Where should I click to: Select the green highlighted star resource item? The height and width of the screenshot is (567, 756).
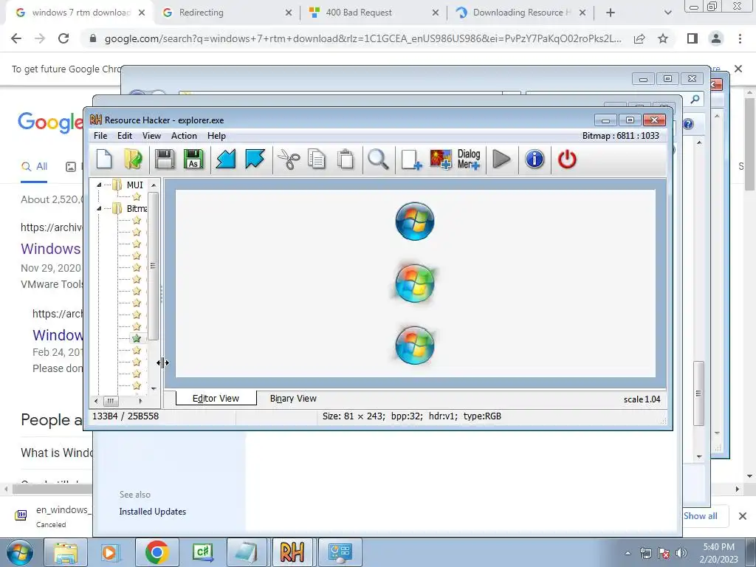(137, 338)
